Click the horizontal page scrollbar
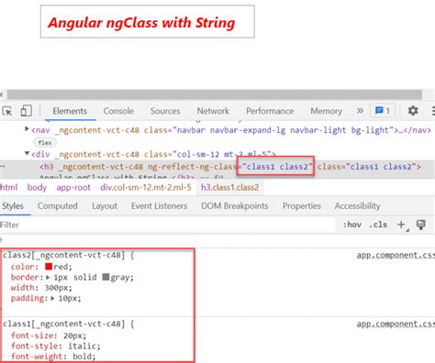 pos(215,94)
